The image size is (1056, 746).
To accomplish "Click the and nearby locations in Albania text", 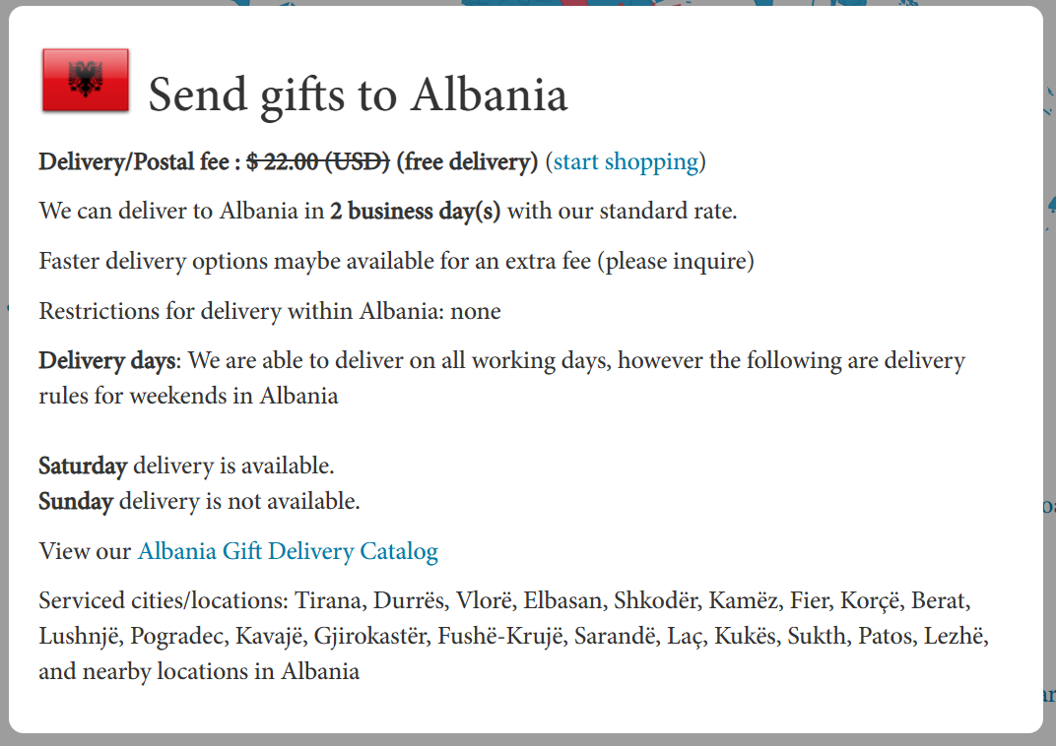I will tap(199, 671).
